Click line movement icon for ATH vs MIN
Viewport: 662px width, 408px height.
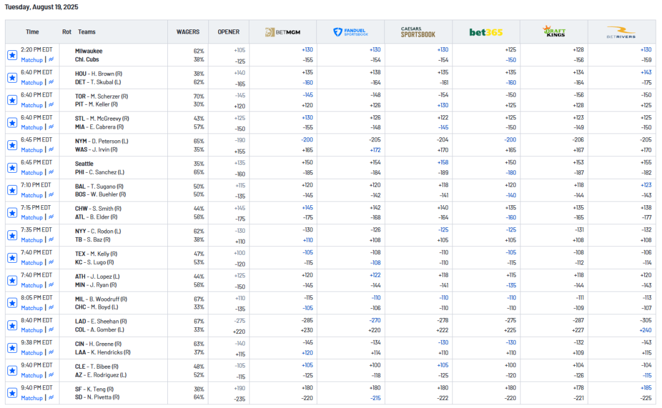click(x=51, y=285)
